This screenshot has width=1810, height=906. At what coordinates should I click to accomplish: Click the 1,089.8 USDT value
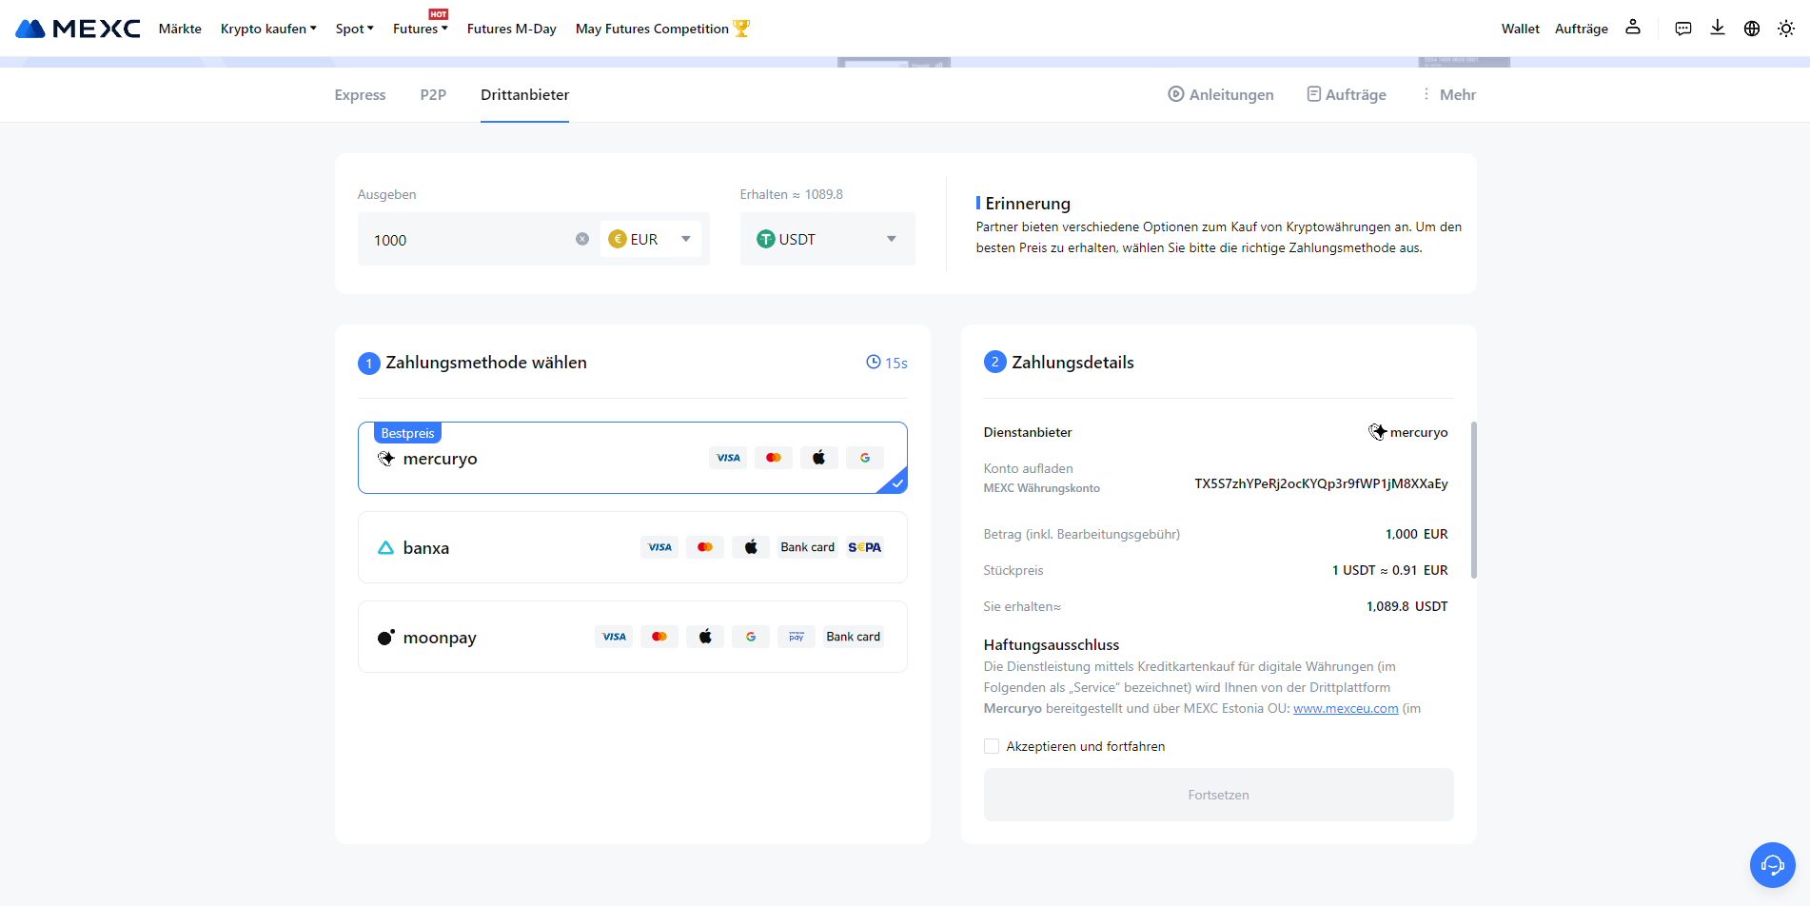[1407, 606]
